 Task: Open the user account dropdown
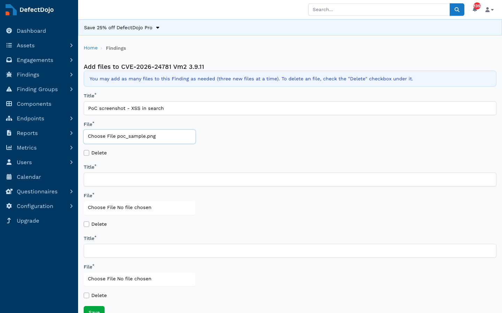click(489, 10)
